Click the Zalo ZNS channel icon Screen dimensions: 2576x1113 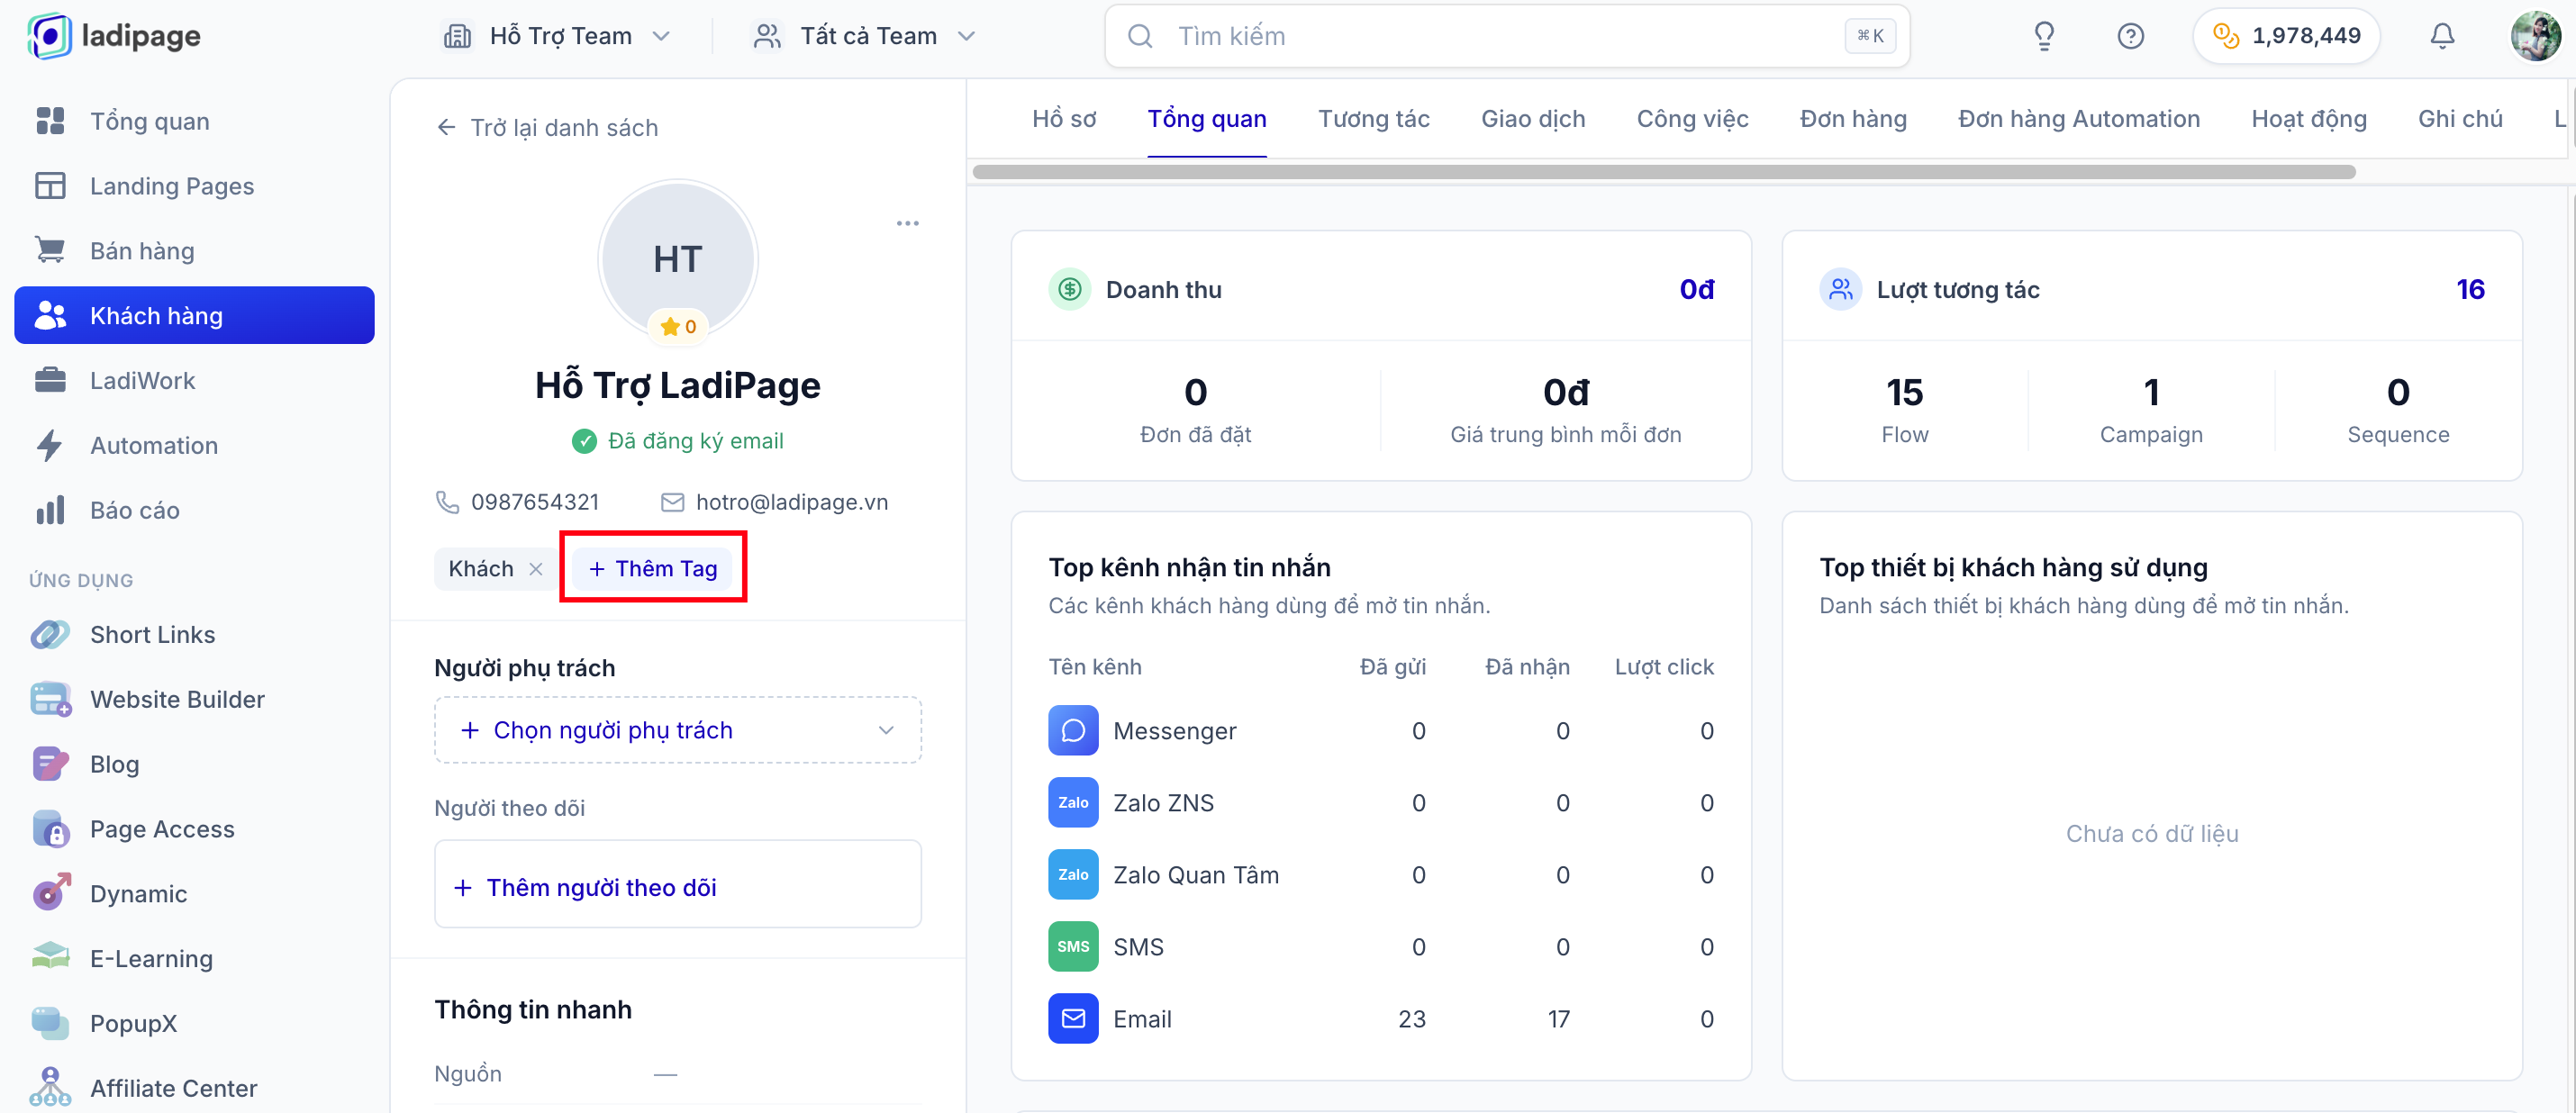1073,803
